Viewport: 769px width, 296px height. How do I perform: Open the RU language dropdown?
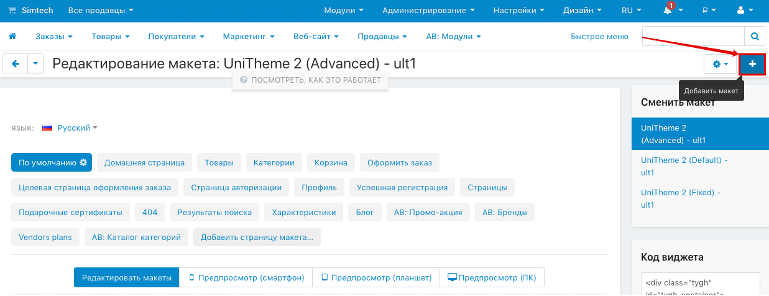pyautogui.click(x=631, y=11)
